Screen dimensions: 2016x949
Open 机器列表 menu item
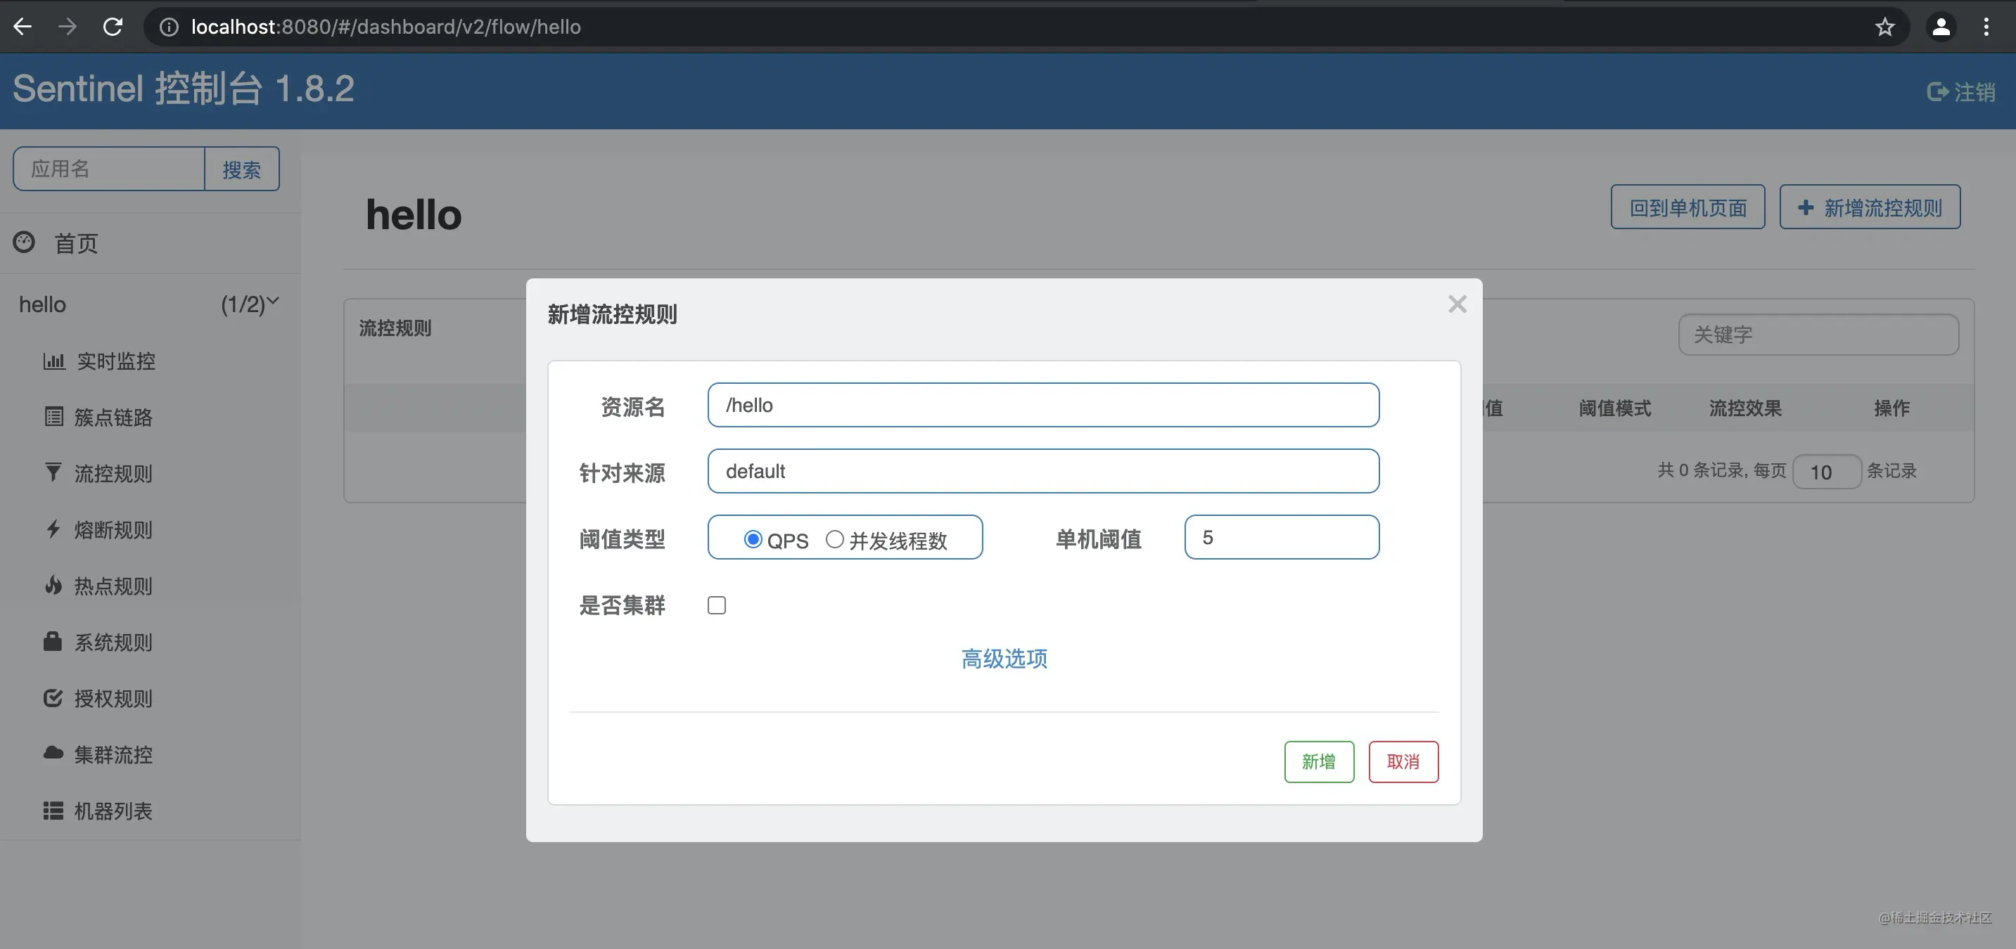click(x=113, y=811)
